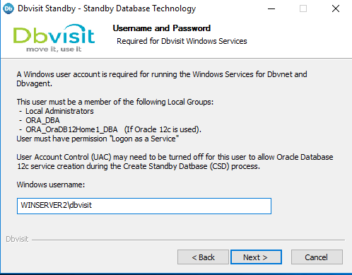Screen dimensions: 352x275
Task: Click the disabled maximize window button
Action: point(303,8)
